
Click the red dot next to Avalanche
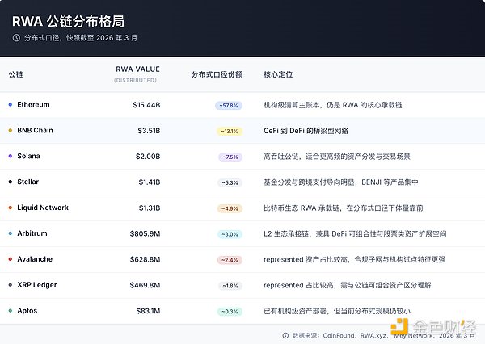point(10,259)
